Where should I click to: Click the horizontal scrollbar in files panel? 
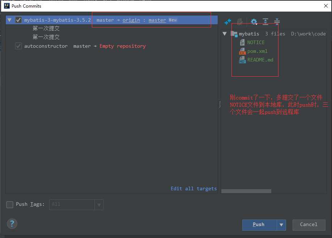point(246,191)
